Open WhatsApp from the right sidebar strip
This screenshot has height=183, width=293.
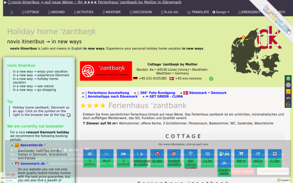[288, 79]
